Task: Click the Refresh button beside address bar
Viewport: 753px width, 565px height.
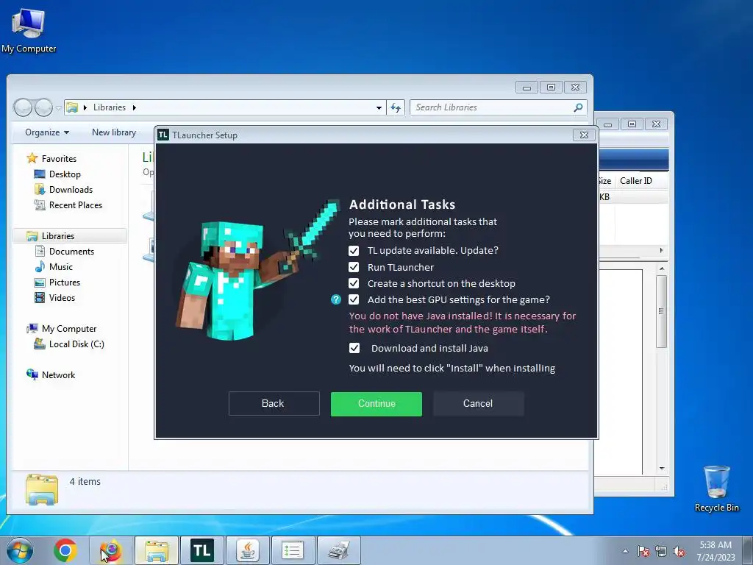Action: (x=396, y=107)
